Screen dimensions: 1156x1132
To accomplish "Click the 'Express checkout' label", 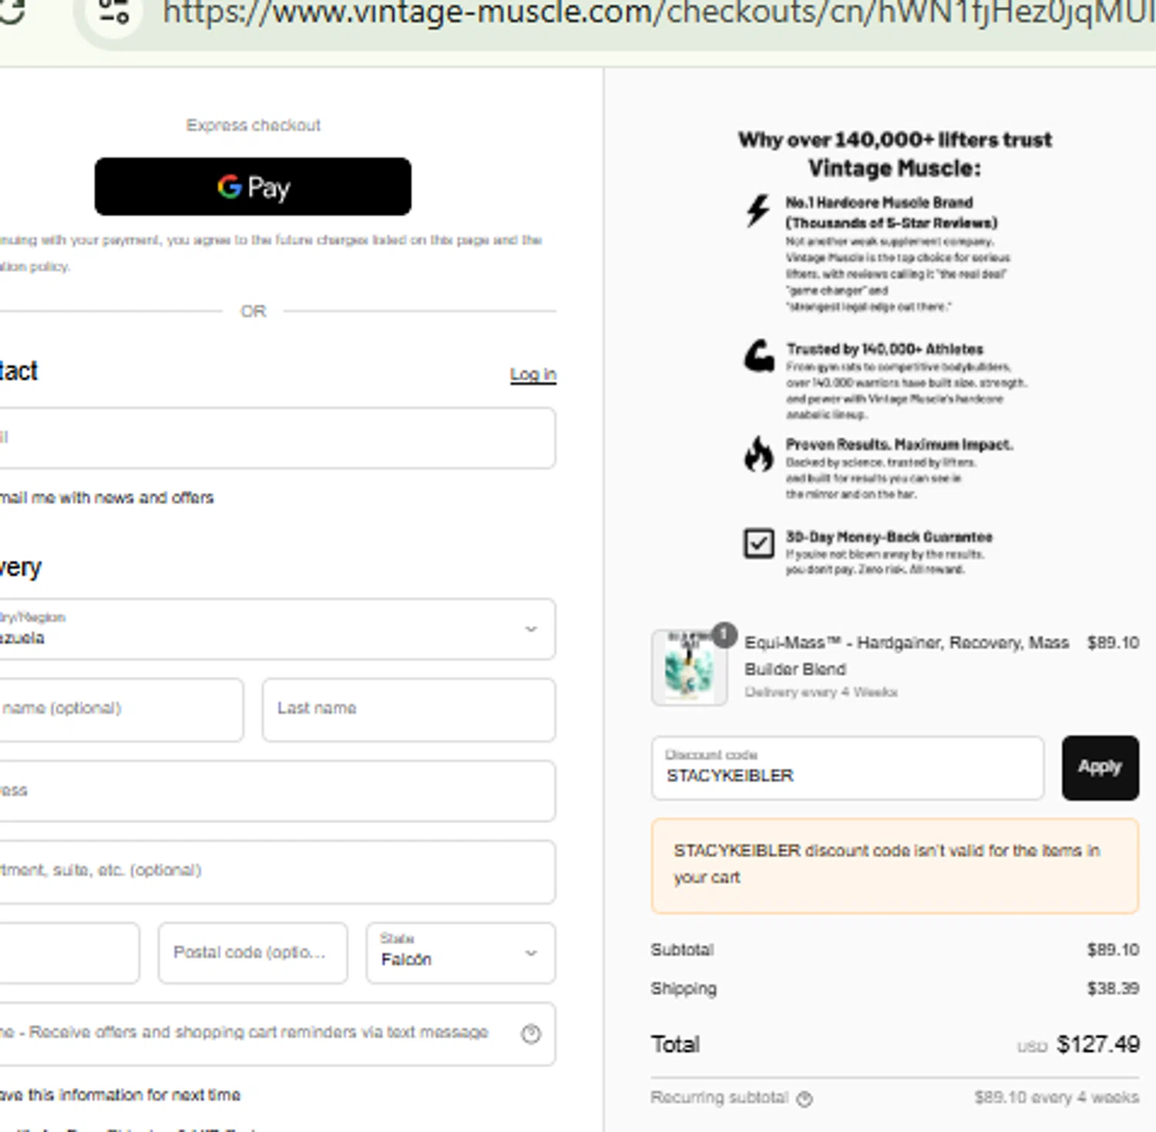I will (x=253, y=125).
